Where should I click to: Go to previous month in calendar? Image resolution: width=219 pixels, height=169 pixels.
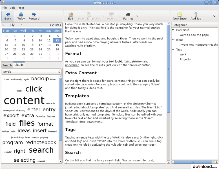pyautogui.click(x=3, y=25)
